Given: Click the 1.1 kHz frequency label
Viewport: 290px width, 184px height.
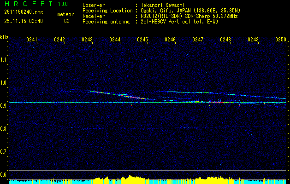Looking at the screenshot, I should coord(4,60).
